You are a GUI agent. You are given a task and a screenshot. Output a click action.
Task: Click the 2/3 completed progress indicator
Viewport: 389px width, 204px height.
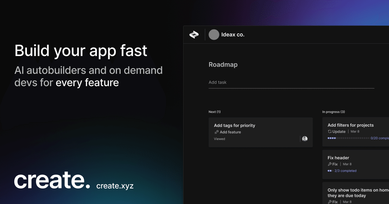pos(342,171)
